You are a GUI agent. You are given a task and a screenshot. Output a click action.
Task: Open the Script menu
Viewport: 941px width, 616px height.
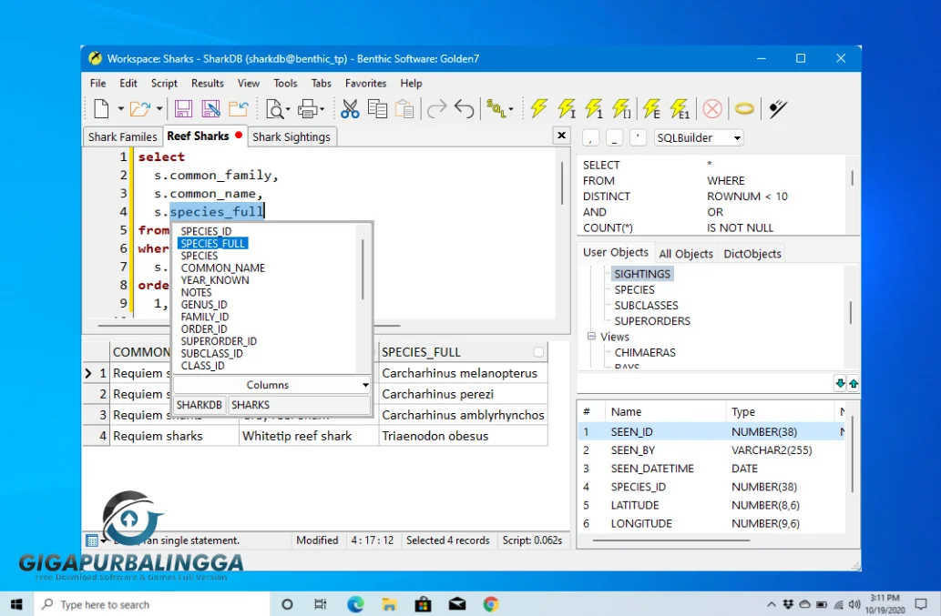click(x=164, y=83)
